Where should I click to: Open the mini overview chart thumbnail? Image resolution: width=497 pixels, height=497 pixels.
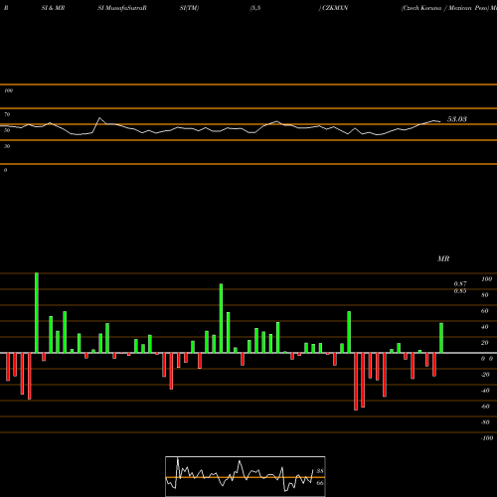246,476
